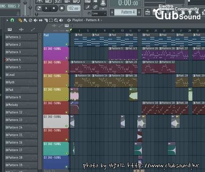
Task: Choose the Select marquee tool
Action: tap(51, 21)
